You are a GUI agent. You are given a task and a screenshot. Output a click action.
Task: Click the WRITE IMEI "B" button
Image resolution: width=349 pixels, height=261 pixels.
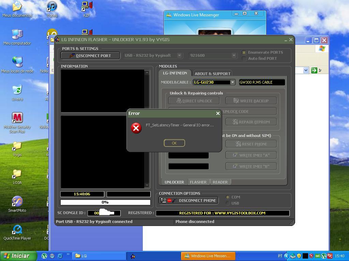(x=251, y=166)
